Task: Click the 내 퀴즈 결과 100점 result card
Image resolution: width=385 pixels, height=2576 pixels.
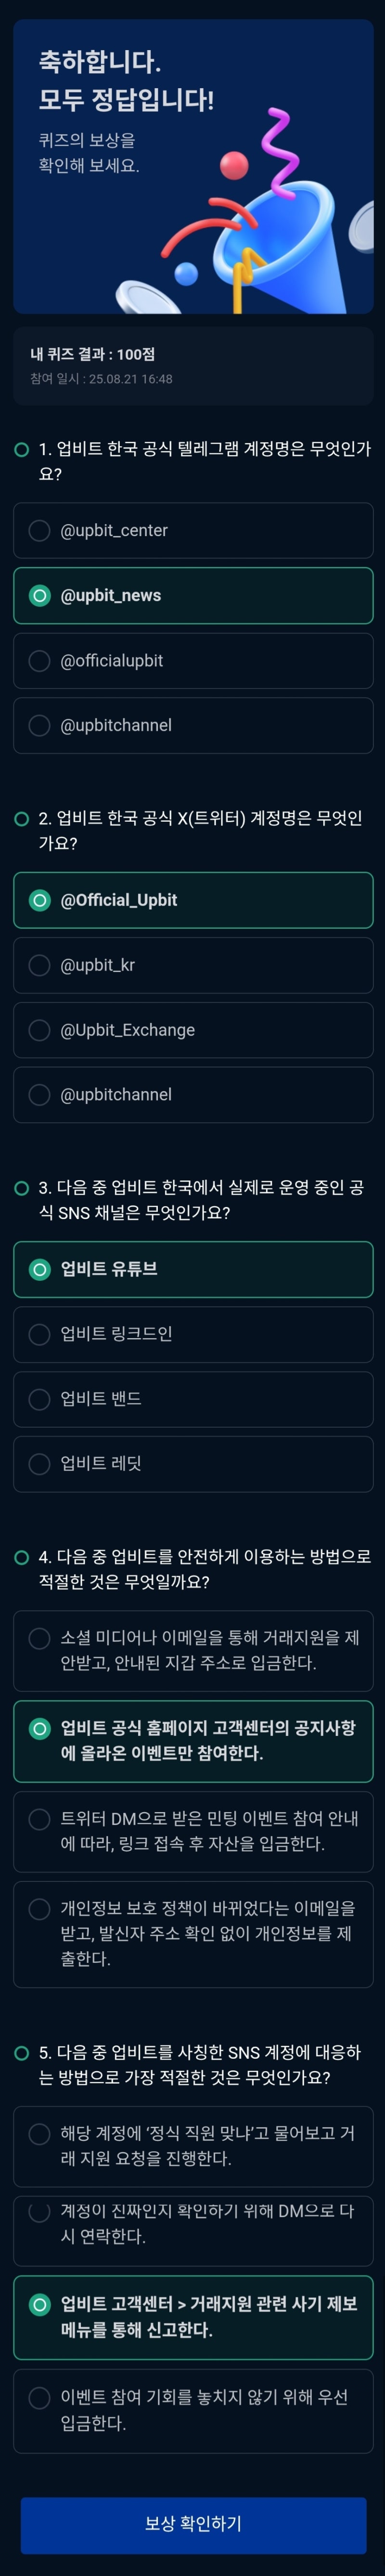Action: (193, 366)
